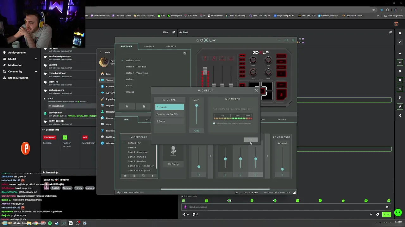The image size is (405, 227).
Task: Select 3.5mm mic type
Action: [x=169, y=121]
